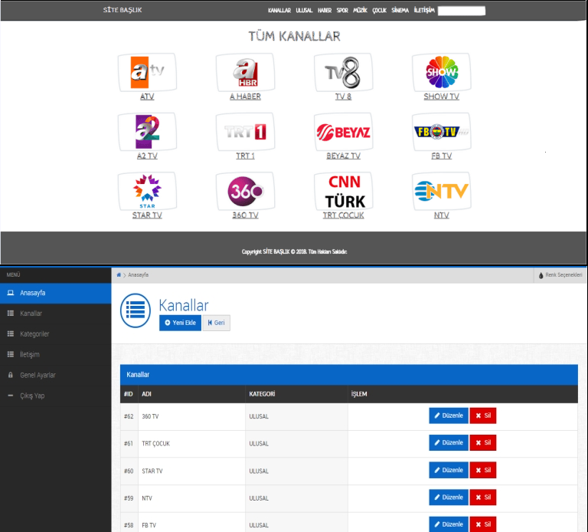
Task: Open the ULUSAL nav menu item
Action: tap(304, 11)
